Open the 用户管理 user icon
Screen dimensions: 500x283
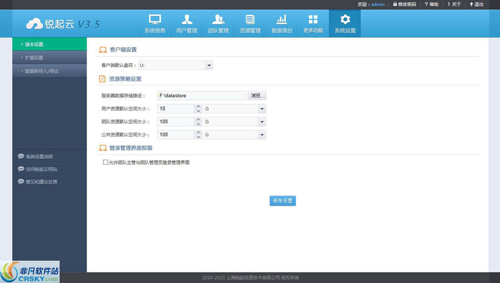(187, 19)
